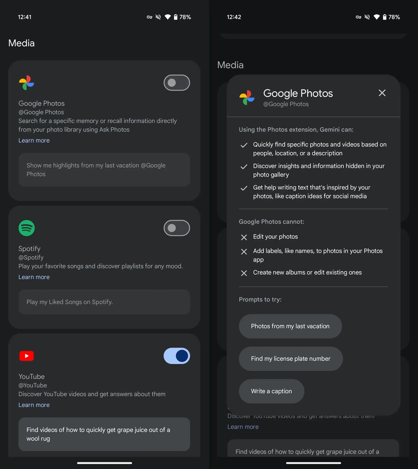
Task: Click the Google Photos pinwheel icon in Media list
Action: (x=26, y=83)
